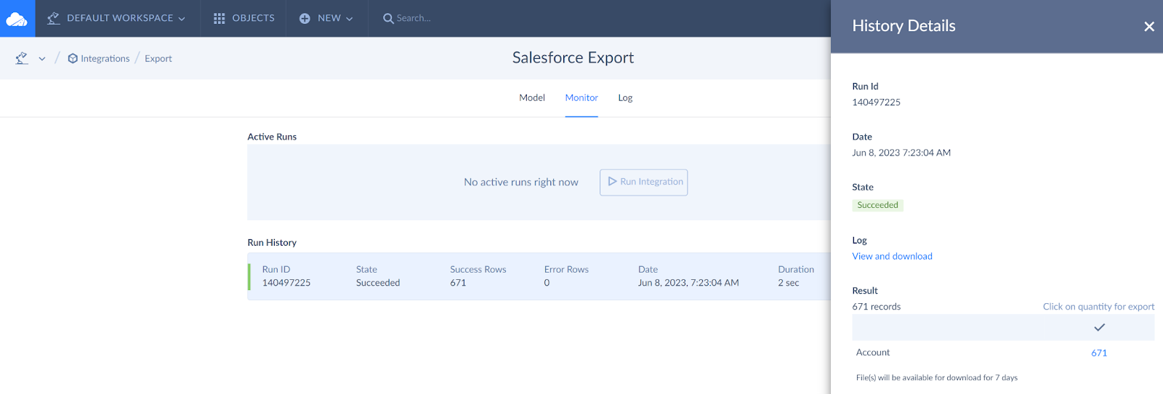Screen dimensions: 1163x394
Task: Click the checkmark icon in result header
Action: coord(1099,327)
